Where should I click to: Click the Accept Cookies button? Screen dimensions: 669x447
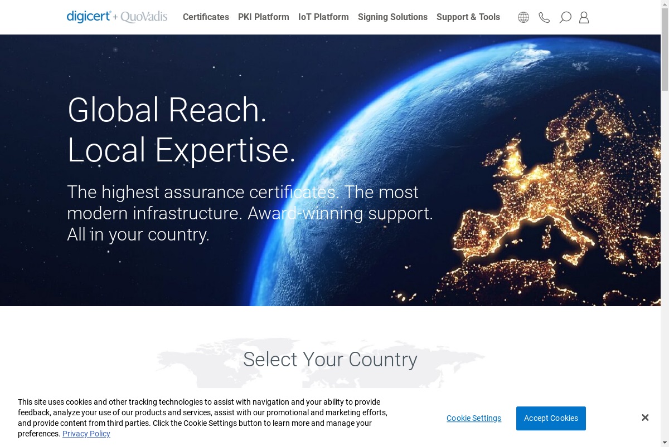pos(551,418)
